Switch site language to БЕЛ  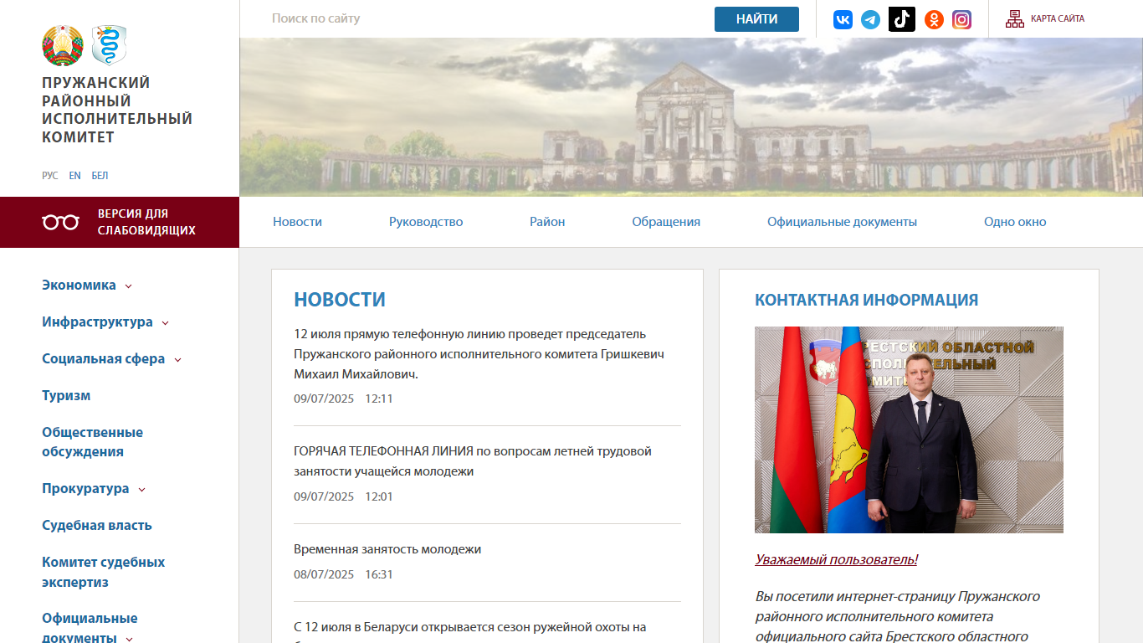(100, 176)
